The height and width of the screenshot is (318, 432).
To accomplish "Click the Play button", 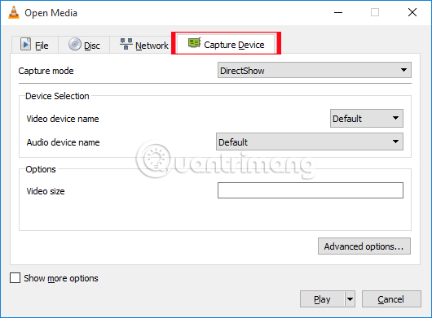I will [322, 298].
